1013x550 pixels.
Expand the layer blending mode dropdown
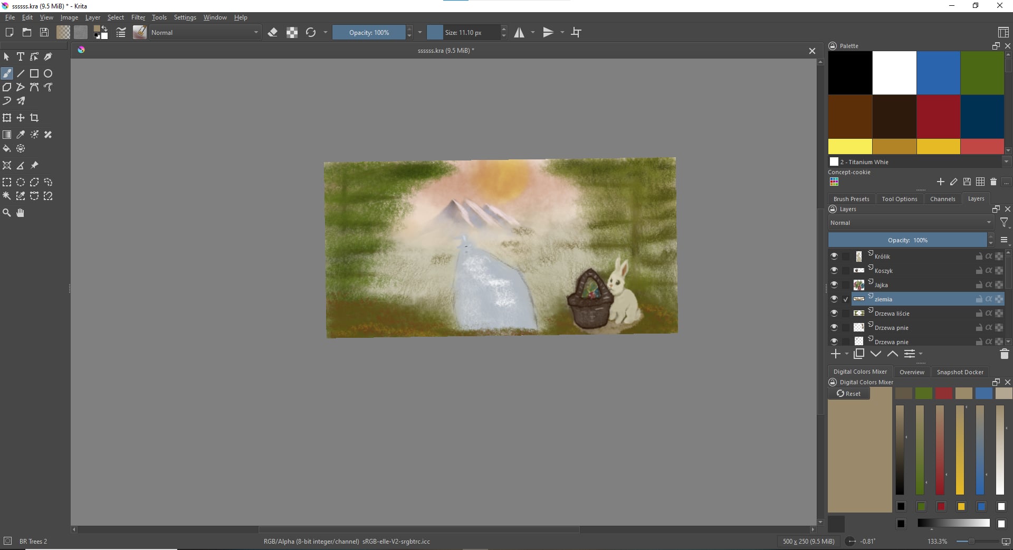click(910, 223)
